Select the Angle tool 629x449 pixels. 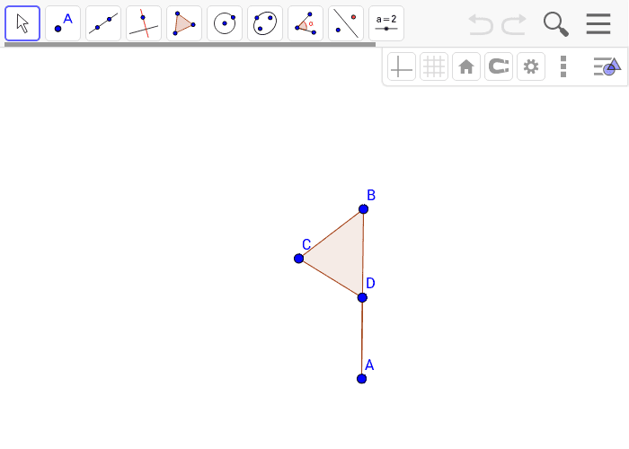click(x=306, y=23)
